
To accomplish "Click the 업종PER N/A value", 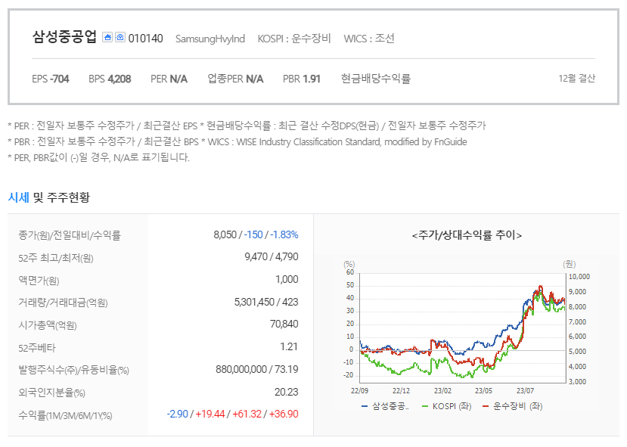I will pos(235,79).
